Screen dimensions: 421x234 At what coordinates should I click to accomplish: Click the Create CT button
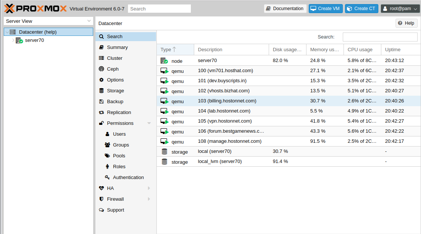tap(361, 9)
